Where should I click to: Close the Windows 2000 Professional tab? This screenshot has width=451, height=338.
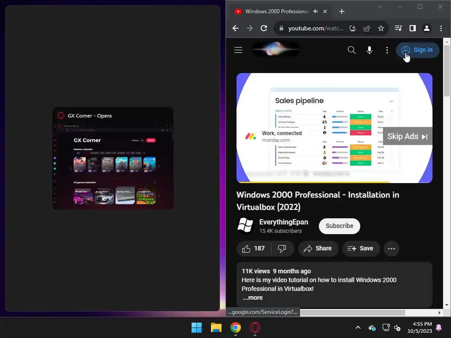pyautogui.click(x=325, y=11)
